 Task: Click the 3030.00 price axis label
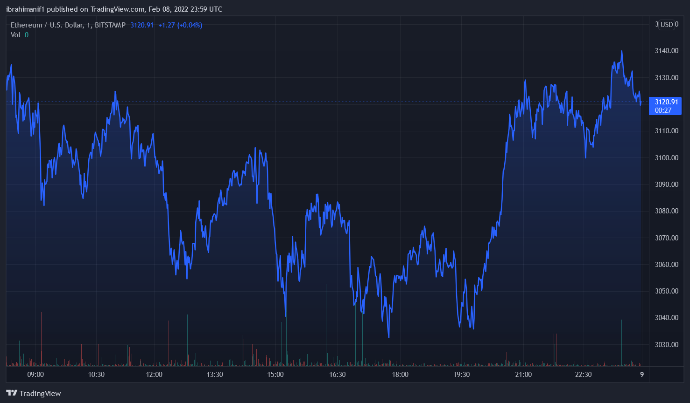coord(667,345)
